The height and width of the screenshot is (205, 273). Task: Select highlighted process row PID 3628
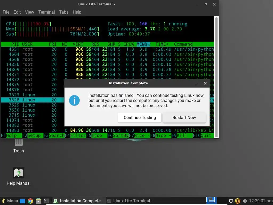pos(33,100)
